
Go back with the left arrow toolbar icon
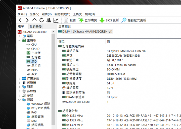tap(20, 20)
